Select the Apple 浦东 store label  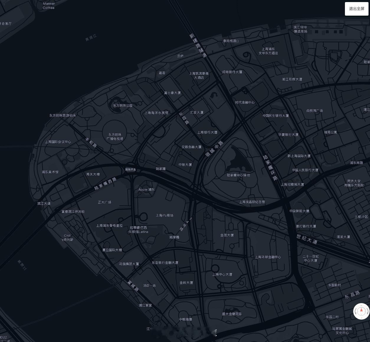(x=147, y=190)
